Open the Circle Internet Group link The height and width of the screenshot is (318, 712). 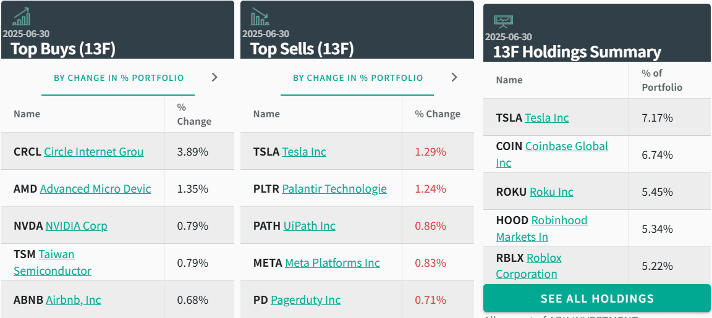94,151
